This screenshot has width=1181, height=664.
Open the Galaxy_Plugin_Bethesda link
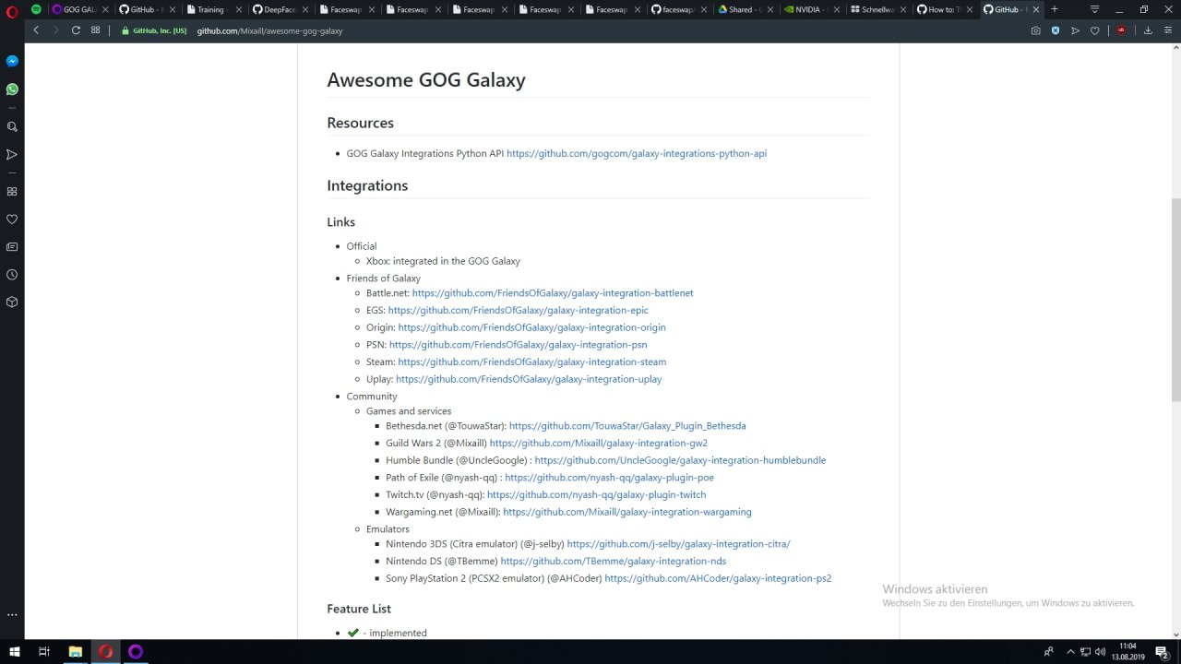627,426
